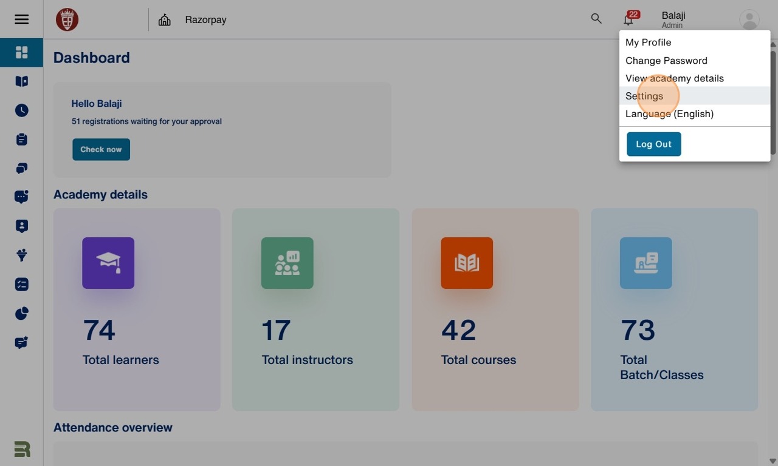Click the Total learners card
This screenshot has height=466, width=778.
[137, 309]
